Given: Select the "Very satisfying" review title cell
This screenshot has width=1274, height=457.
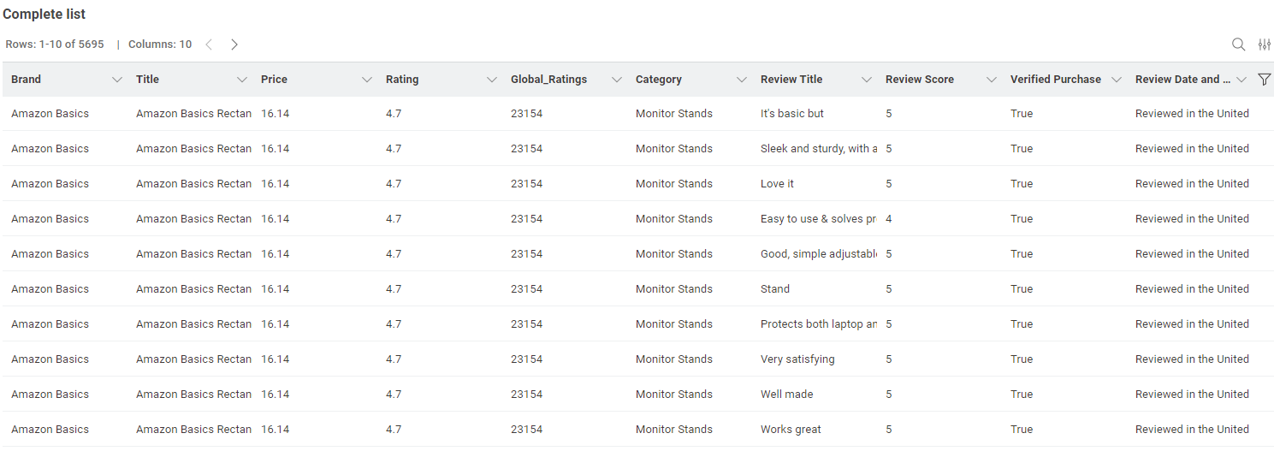Looking at the screenshot, I should coord(797,359).
